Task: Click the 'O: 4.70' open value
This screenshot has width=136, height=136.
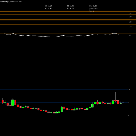Action: [x=49, y=6]
